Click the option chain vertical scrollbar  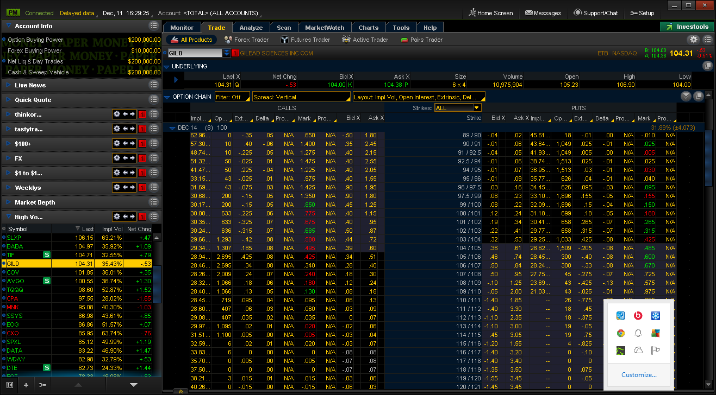[708, 157]
